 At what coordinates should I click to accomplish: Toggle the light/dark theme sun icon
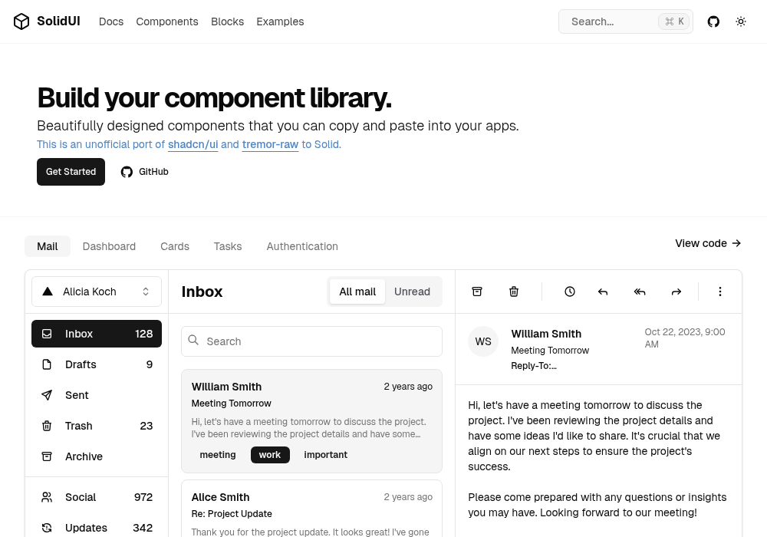point(741,21)
